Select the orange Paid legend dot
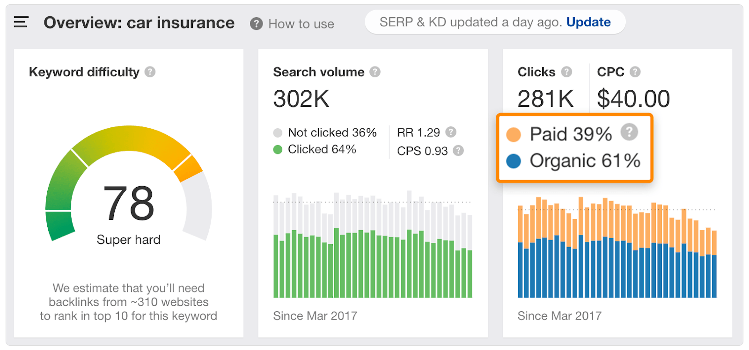749x350 pixels. [514, 135]
